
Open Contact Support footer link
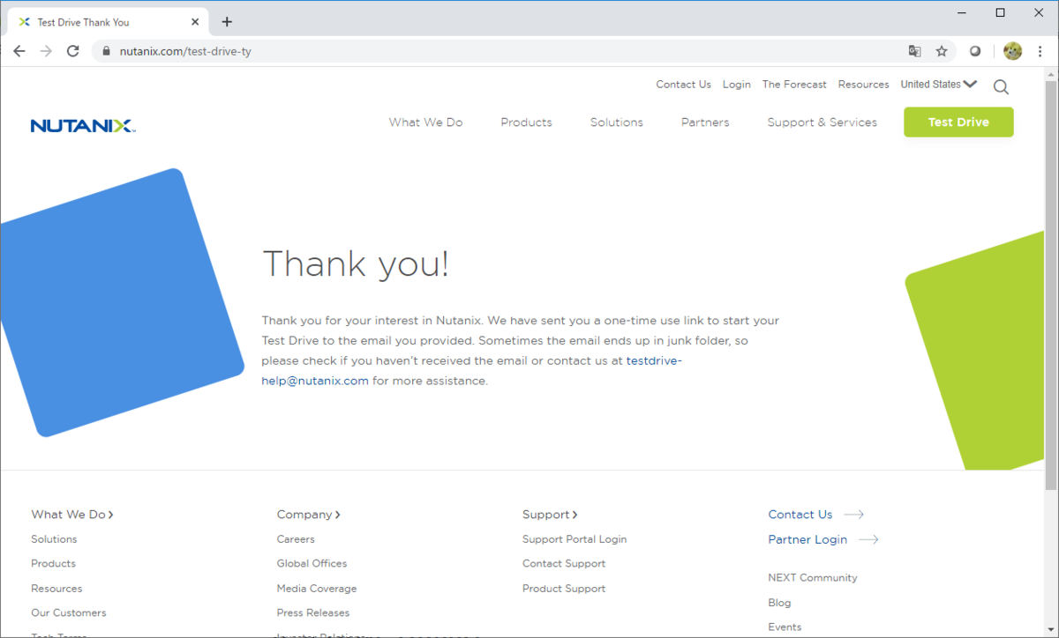tap(564, 563)
